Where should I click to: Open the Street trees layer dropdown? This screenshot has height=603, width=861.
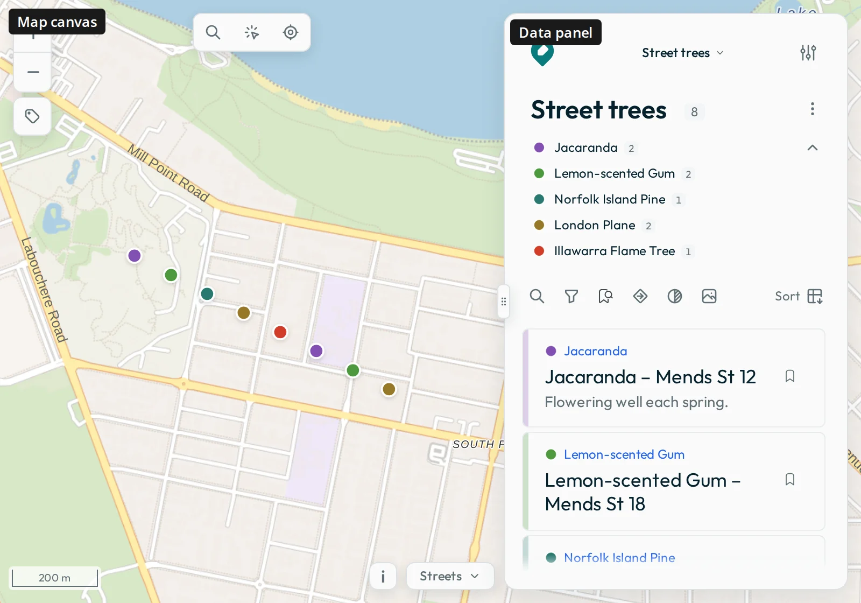683,53
